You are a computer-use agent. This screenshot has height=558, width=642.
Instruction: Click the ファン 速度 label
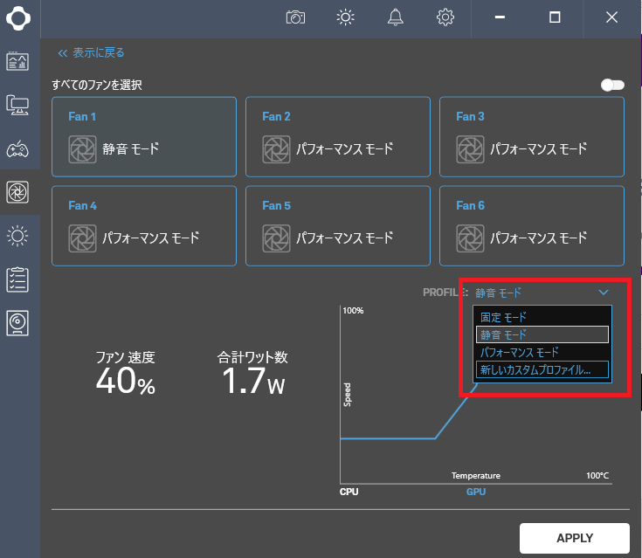click(x=125, y=357)
